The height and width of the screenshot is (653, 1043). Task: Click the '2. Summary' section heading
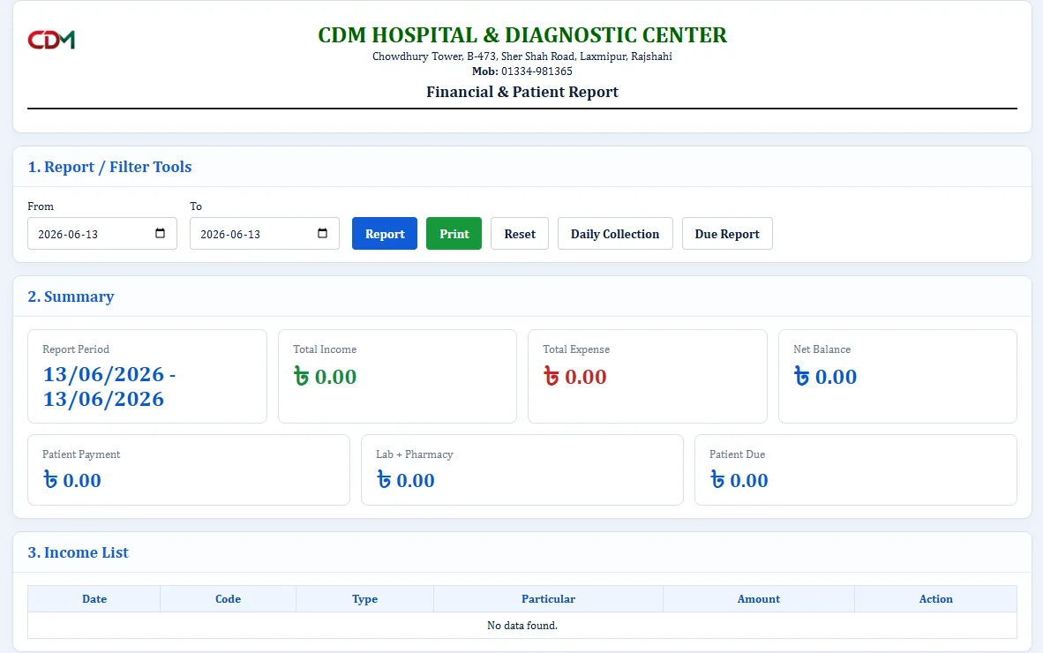[71, 296]
